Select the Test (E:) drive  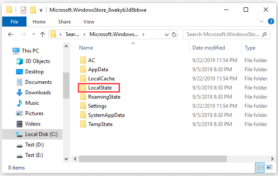tap(34, 155)
